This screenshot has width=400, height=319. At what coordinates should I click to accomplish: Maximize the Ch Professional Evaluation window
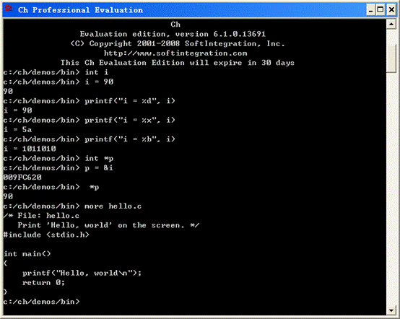pyautogui.click(x=381, y=10)
